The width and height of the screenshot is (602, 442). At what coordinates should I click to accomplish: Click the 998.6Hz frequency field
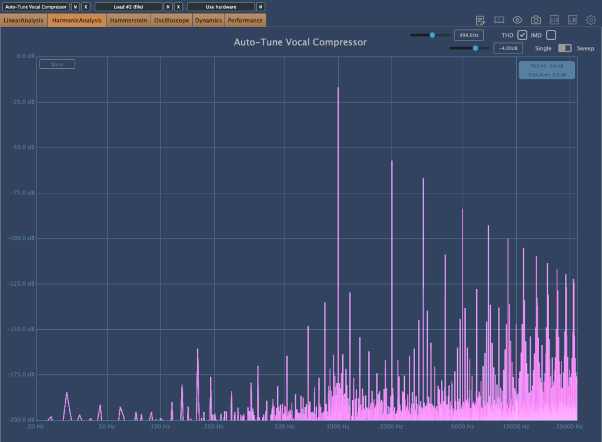click(x=469, y=35)
